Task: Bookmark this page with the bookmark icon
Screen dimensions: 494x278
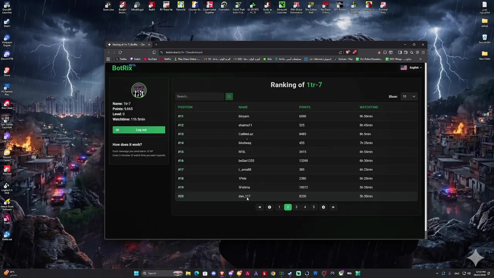Action: point(154,52)
